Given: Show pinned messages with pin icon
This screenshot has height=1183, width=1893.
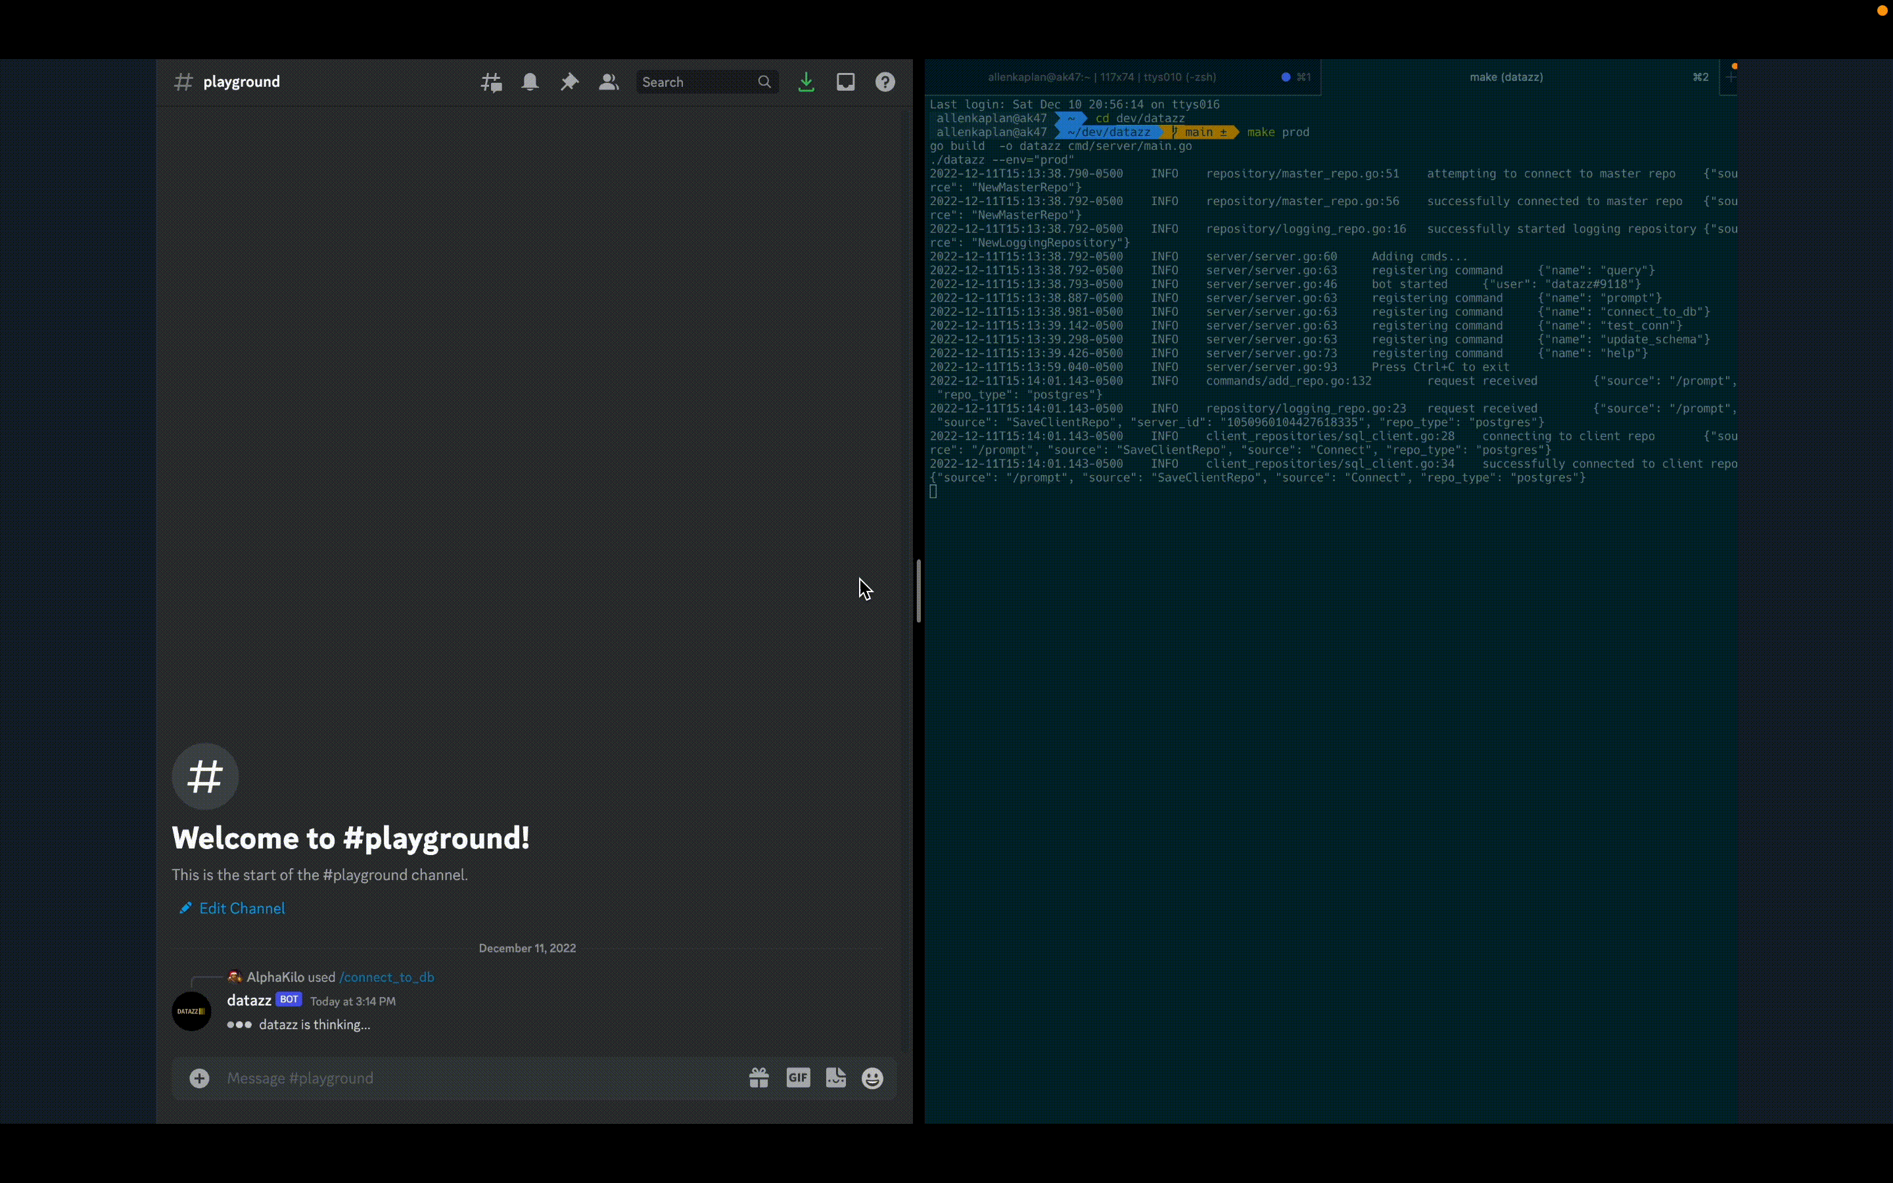Looking at the screenshot, I should click(x=569, y=82).
